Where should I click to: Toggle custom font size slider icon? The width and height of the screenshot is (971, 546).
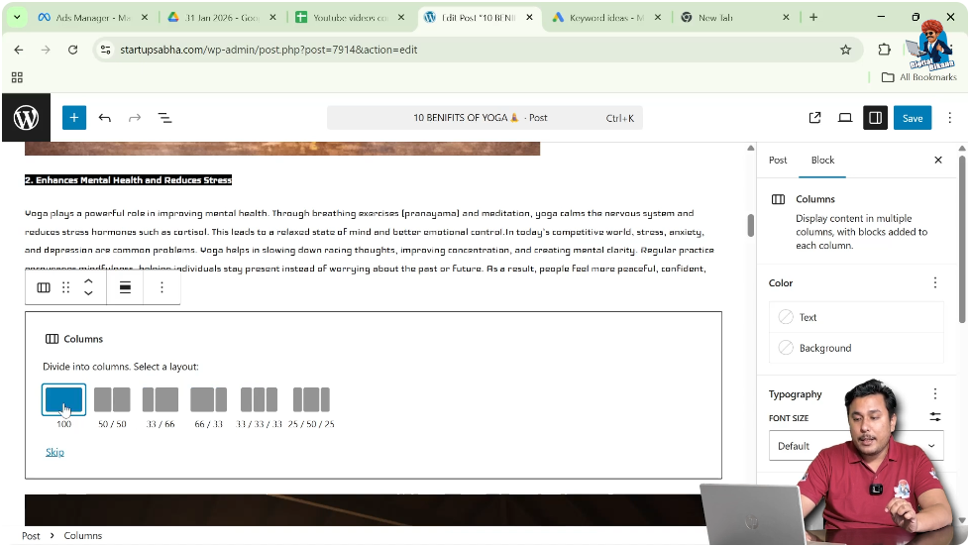coord(935,417)
